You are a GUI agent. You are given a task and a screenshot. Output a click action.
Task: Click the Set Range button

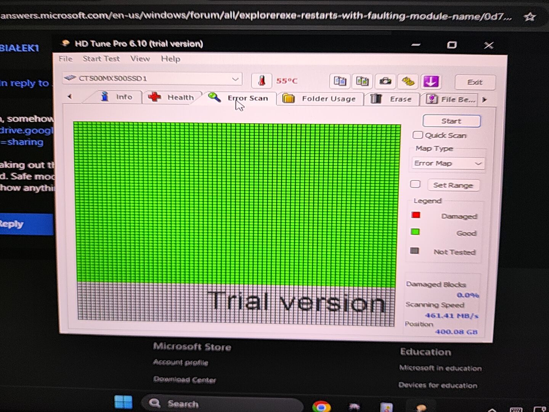pos(453,185)
